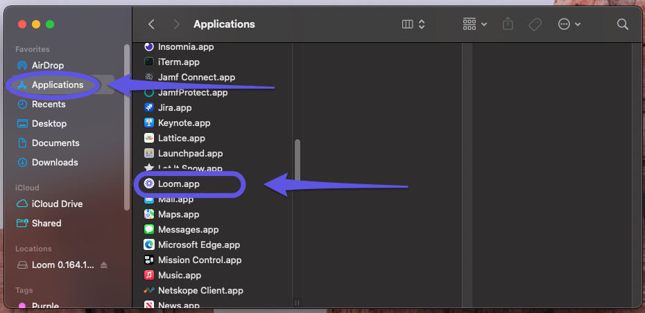
Task: Eject the Loom 0.164.1 disk
Action: [x=104, y=265]
